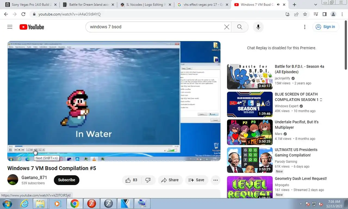Close the Sony Vegas Pro tab
The width and height of the screenshot is (348, 209).
click(56, 5)
